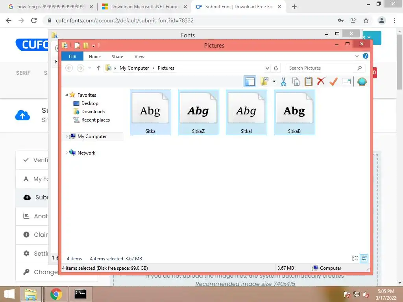403x302 pixels.
Task: Switch to the Microsoft .NET Framework tab
Action: (x=145, y=7)
